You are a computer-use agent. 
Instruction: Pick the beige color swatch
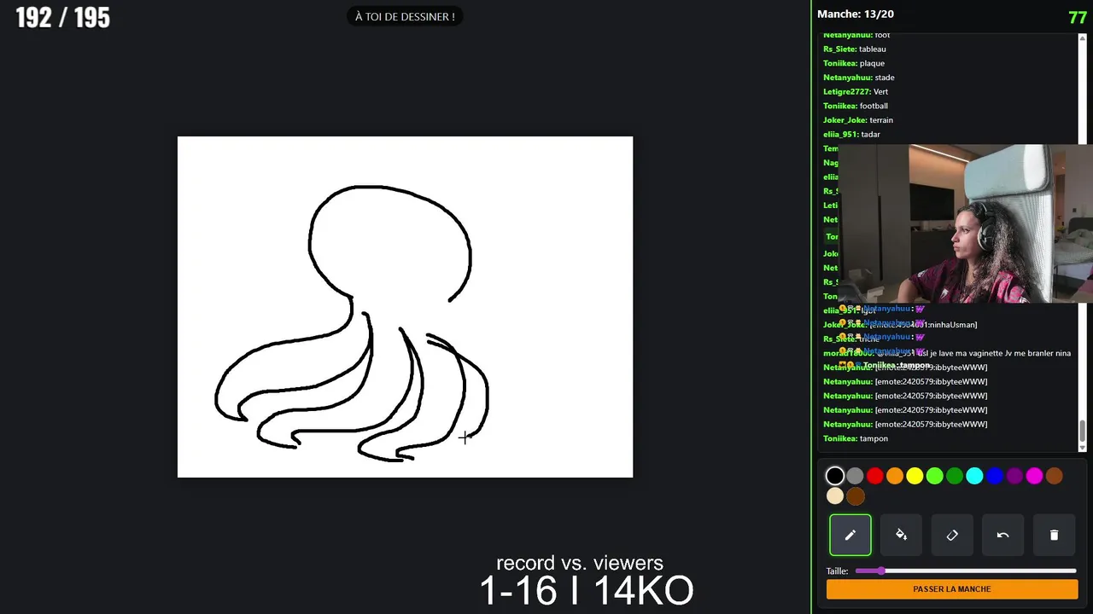coord(835,496)
